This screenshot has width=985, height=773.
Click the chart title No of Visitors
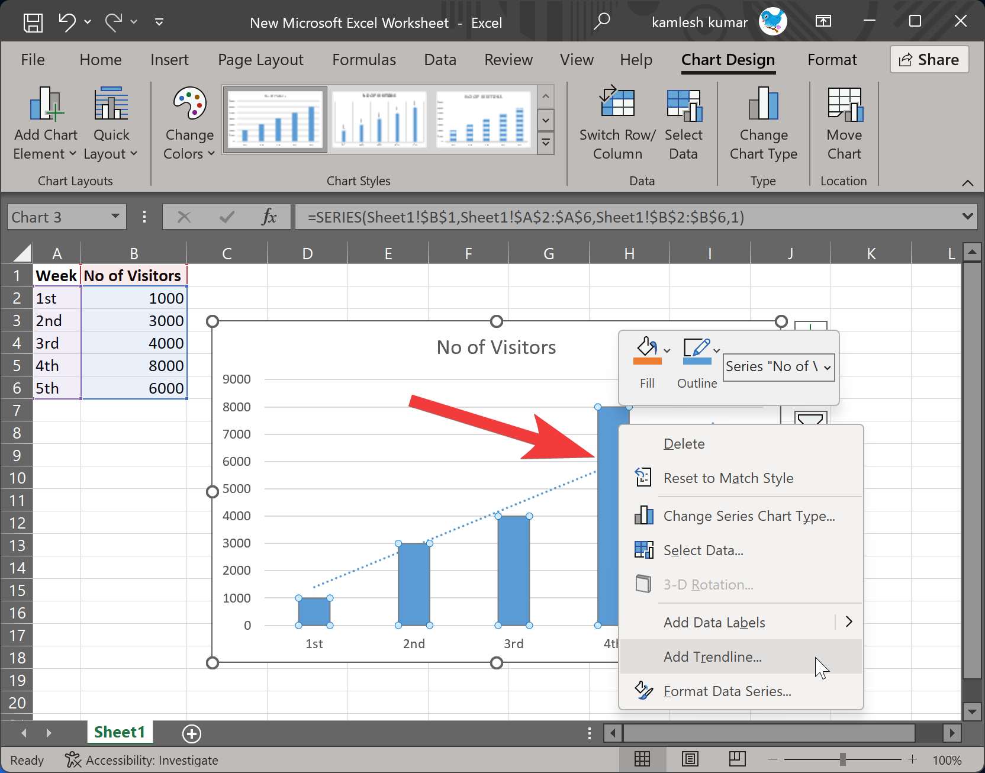(x=496, y=347)
